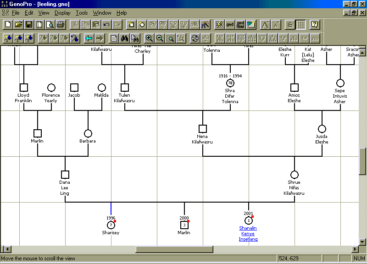
Task: Select the Amos Eleshe square
Action: point(295,88)
